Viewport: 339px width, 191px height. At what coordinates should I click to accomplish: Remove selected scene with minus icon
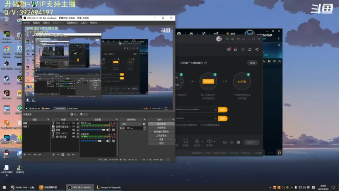[29, 154]
